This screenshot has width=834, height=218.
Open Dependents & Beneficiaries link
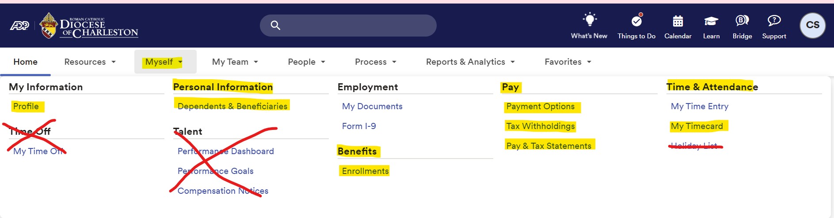pyautogui.click(x=232, y=106)
